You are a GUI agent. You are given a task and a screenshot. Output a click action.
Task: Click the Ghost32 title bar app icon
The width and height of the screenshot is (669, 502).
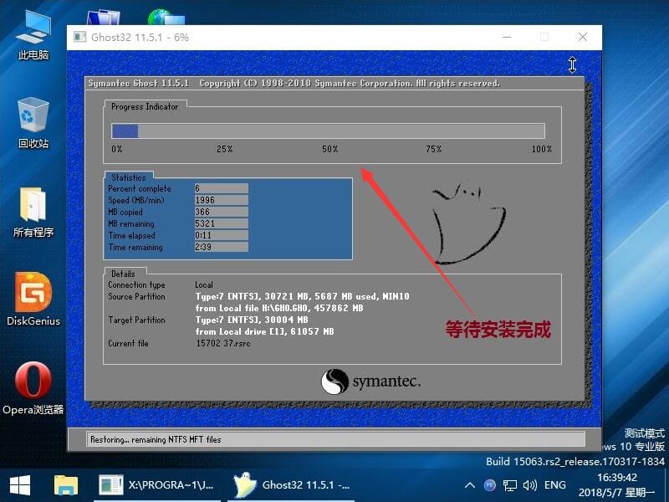(79, 37)
